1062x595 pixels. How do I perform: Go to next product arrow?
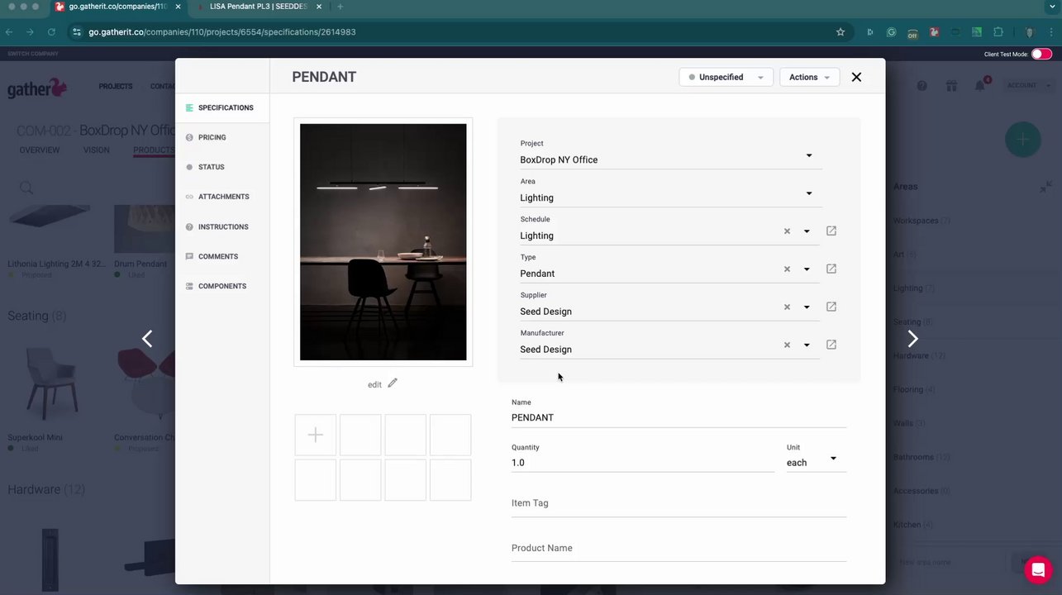[912, 339]
